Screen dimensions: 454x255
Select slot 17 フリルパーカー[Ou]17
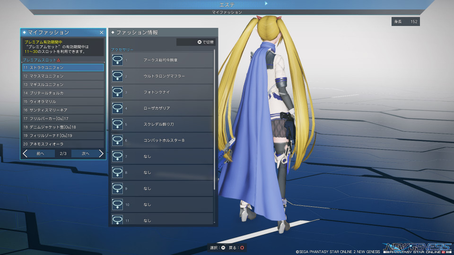63,119
